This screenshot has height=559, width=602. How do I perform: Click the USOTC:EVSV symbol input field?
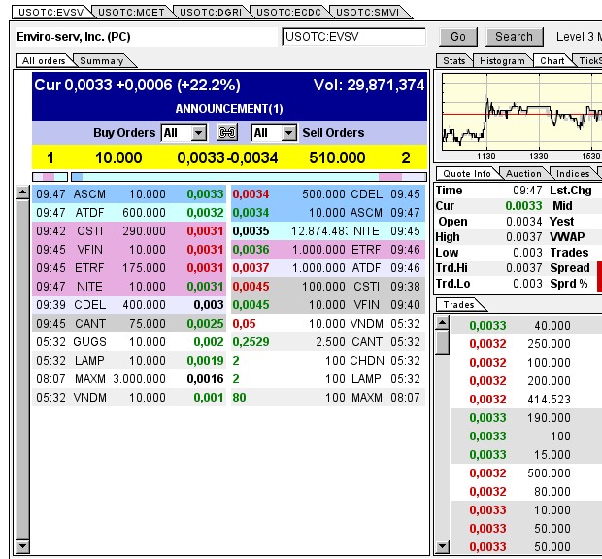click(x=353, y=37)
